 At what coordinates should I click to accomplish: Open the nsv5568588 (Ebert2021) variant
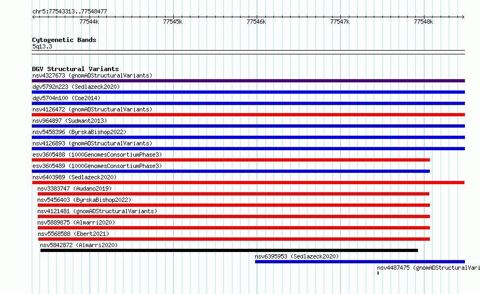[x=73, y=234]
